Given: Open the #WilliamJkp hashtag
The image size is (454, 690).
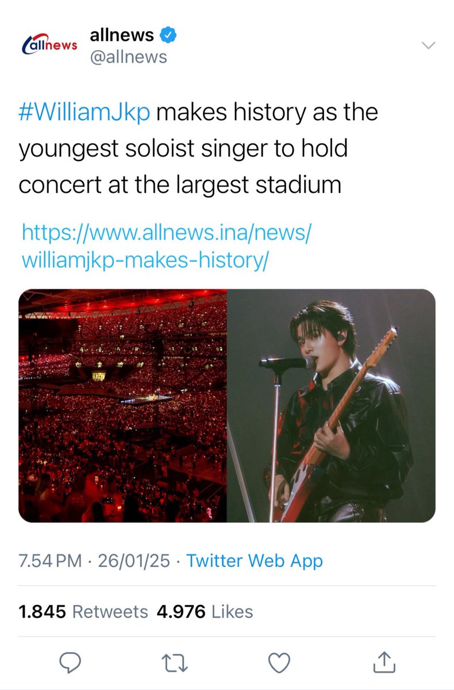Looking at the screenshot, I should tap(84, 112).
